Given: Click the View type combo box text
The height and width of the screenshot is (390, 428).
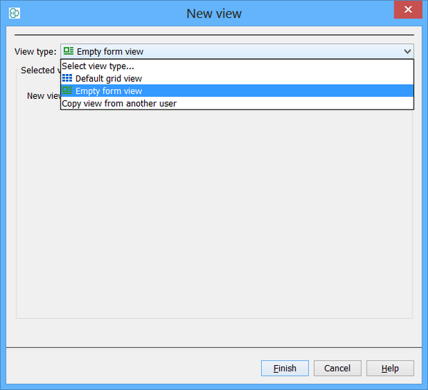Looking at the screenshot, I should 109,51.
